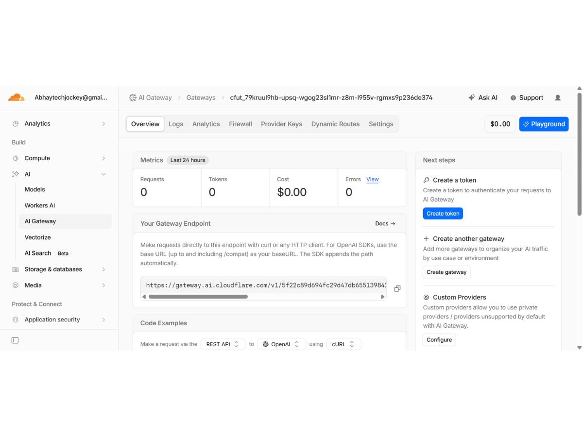
Task: Expand the Storage & databases section
Action: (x=103, y=269)
